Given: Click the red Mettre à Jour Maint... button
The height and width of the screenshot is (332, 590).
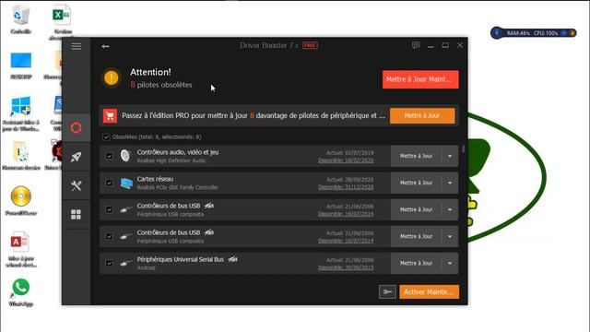Looking at the screenshot, I should click(420, 79).
